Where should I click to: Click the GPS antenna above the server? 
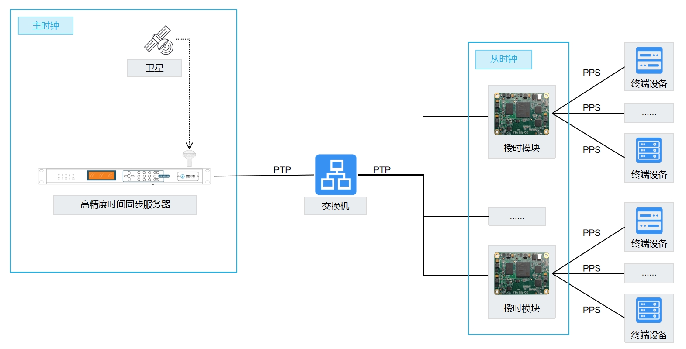pos(189,158)
